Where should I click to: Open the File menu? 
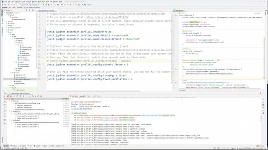click(5, 2)
